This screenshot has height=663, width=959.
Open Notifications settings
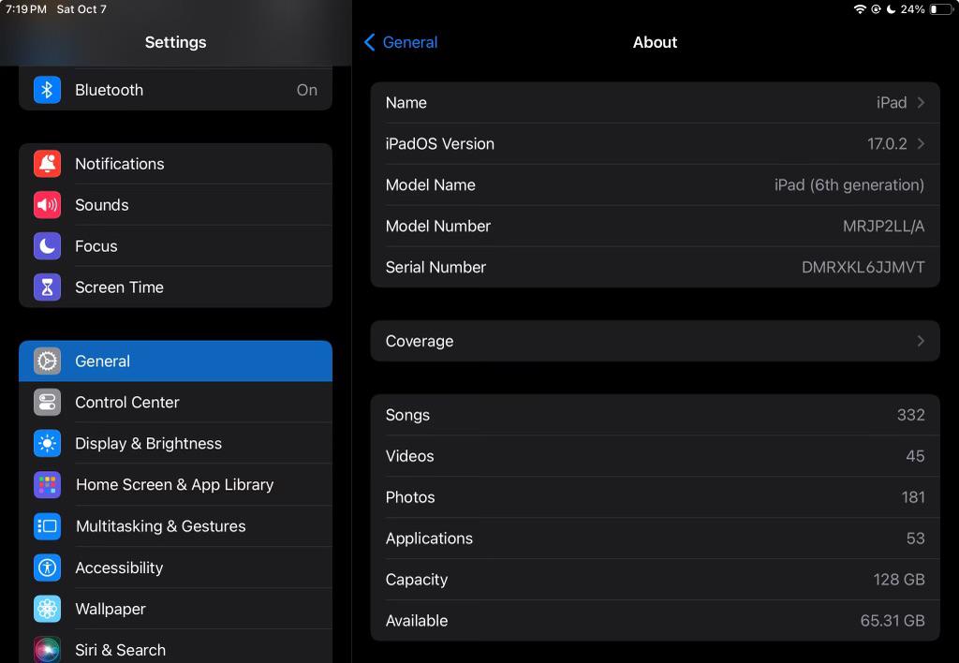point(175,163)
